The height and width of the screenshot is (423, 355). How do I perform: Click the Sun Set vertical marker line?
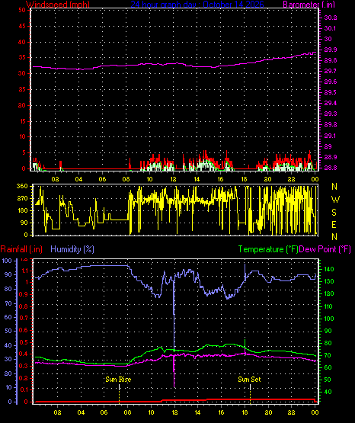[250, 394]
